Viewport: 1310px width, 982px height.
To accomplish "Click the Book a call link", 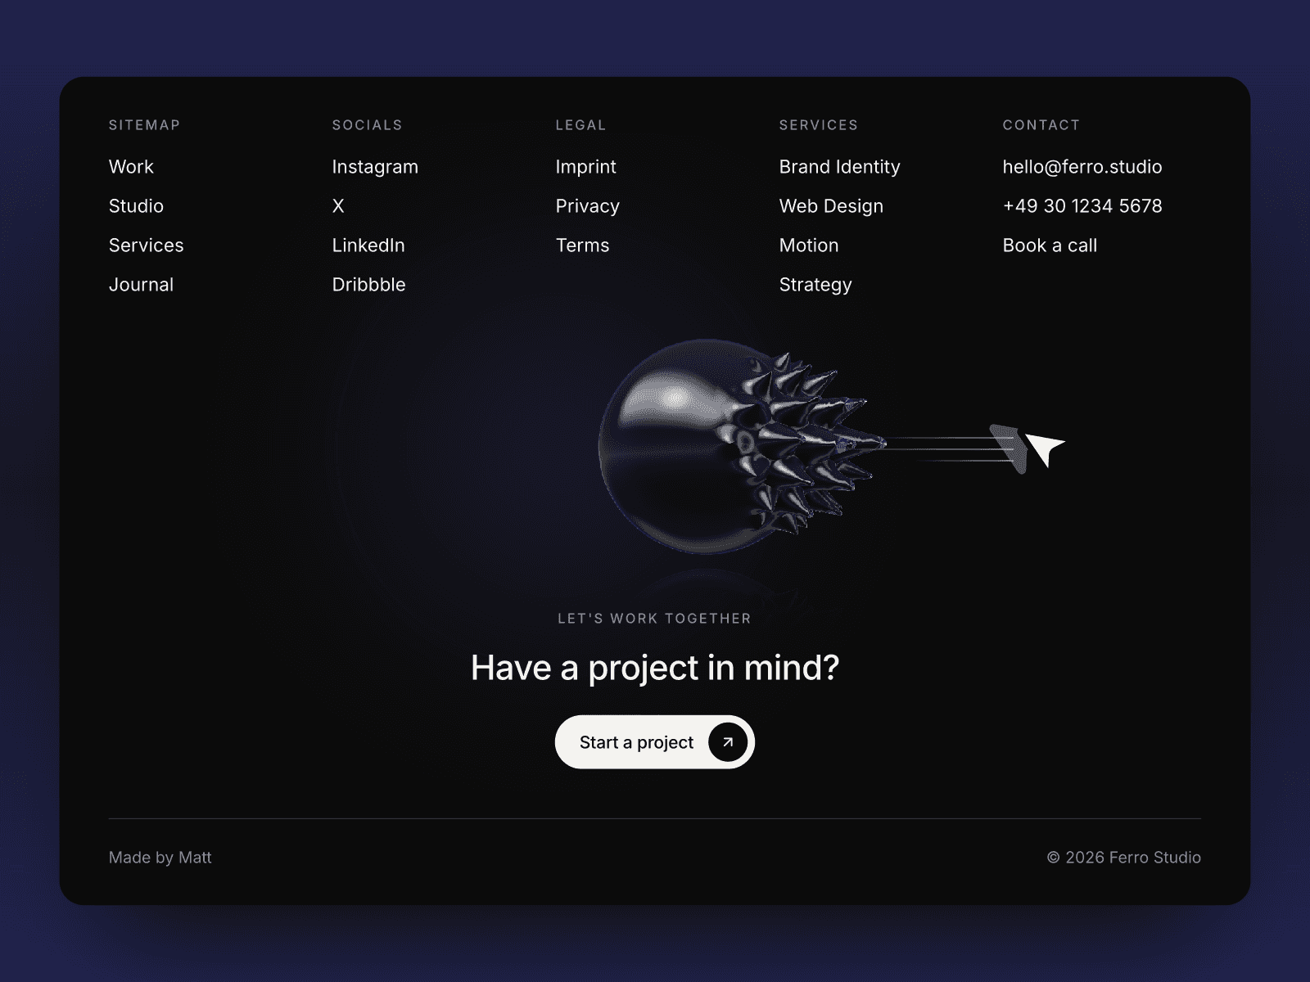I will tap(1050, 245).
